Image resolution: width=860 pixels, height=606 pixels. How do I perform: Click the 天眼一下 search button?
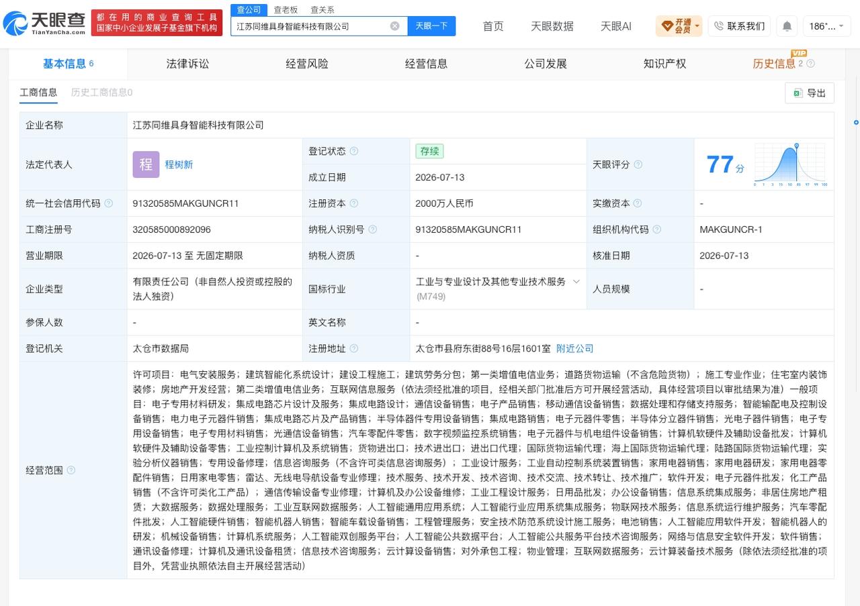coord(431,26)
